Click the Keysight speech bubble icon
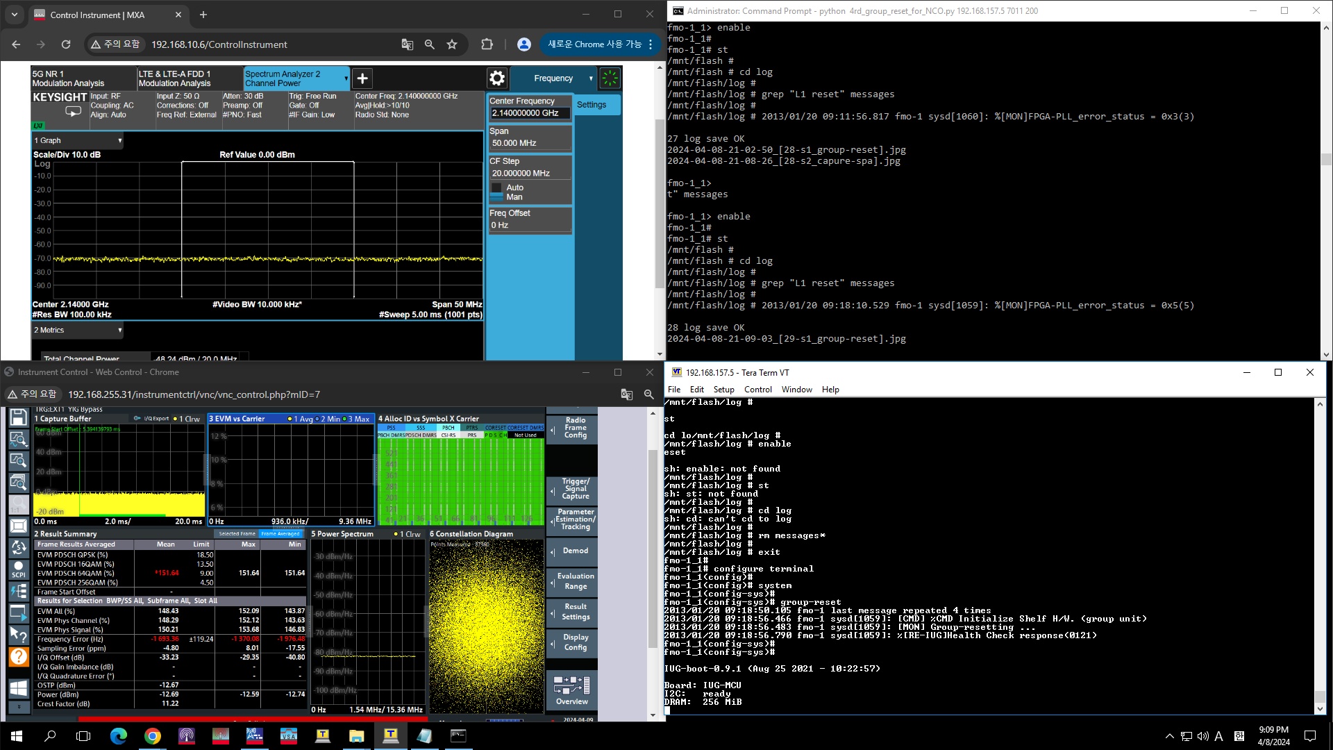1333x750 pixels. pos(73,111)
